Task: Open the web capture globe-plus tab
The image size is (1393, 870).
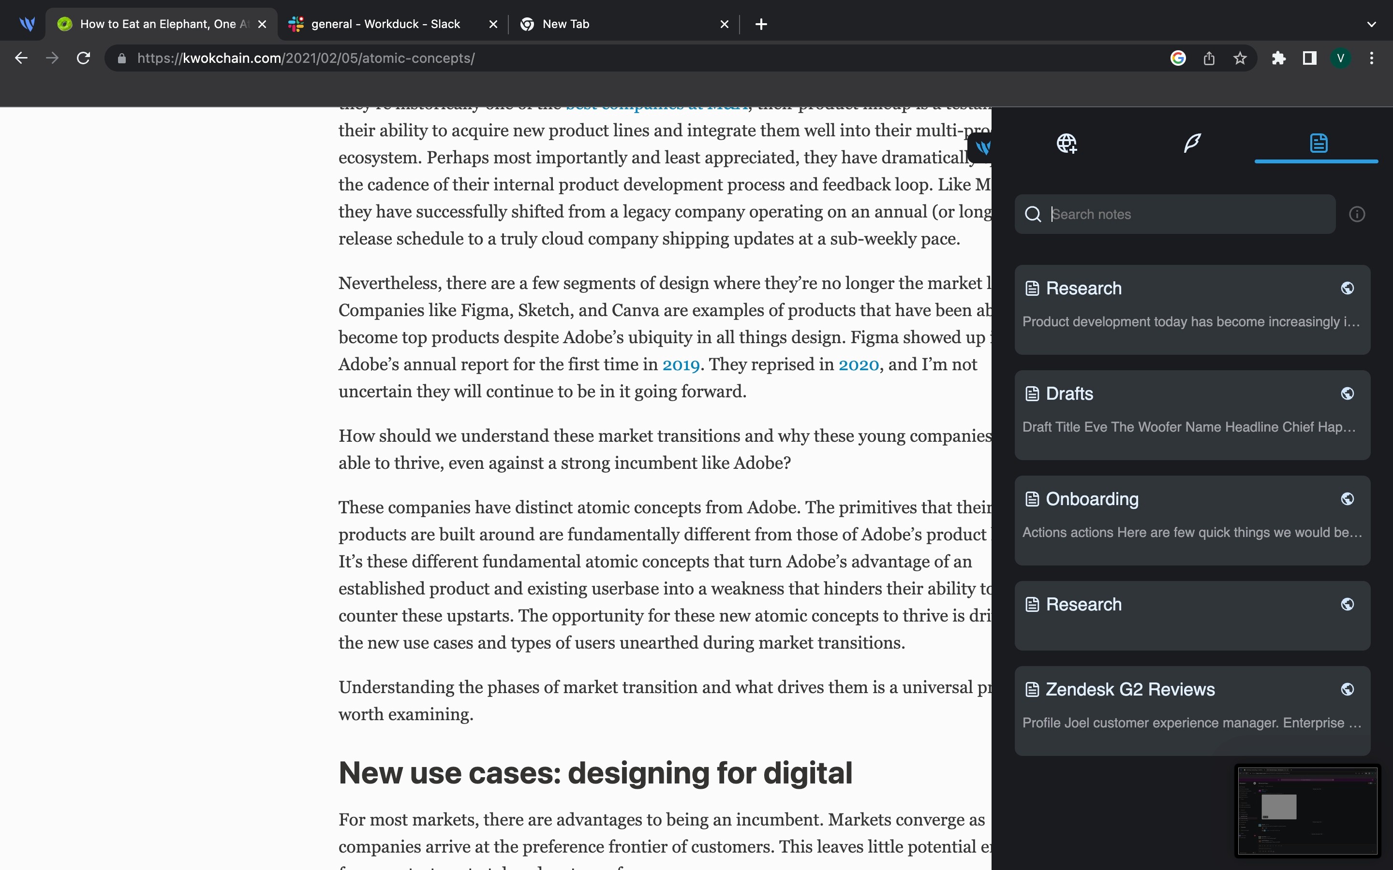Action: (x=1067, y=143)
